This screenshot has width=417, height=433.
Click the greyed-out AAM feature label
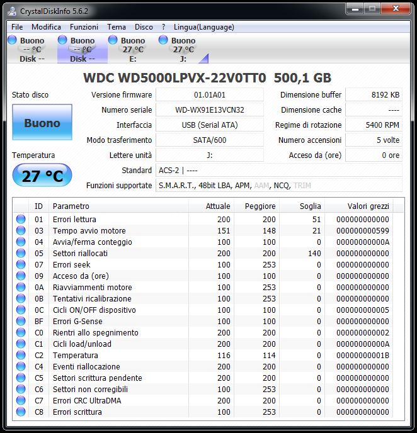pos(261,186)
